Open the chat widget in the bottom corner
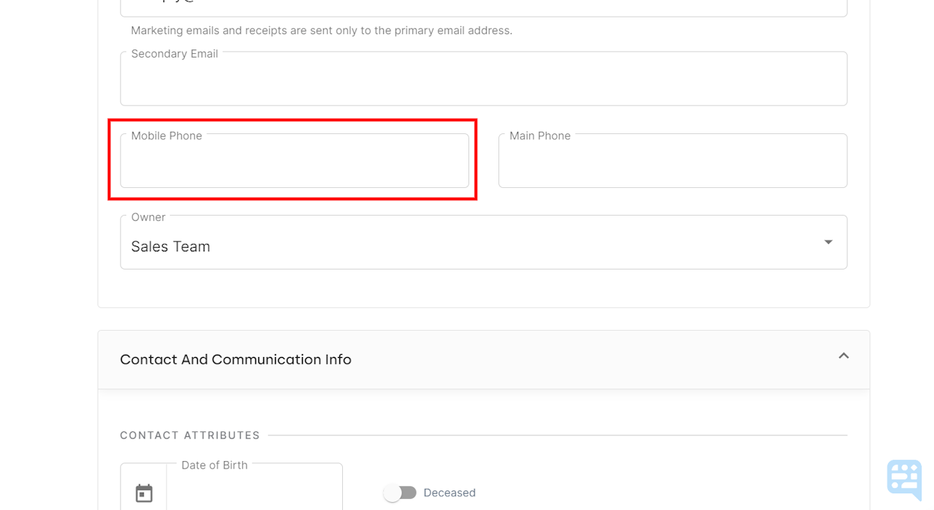934x510 pixels. click(x=903, y=479)
